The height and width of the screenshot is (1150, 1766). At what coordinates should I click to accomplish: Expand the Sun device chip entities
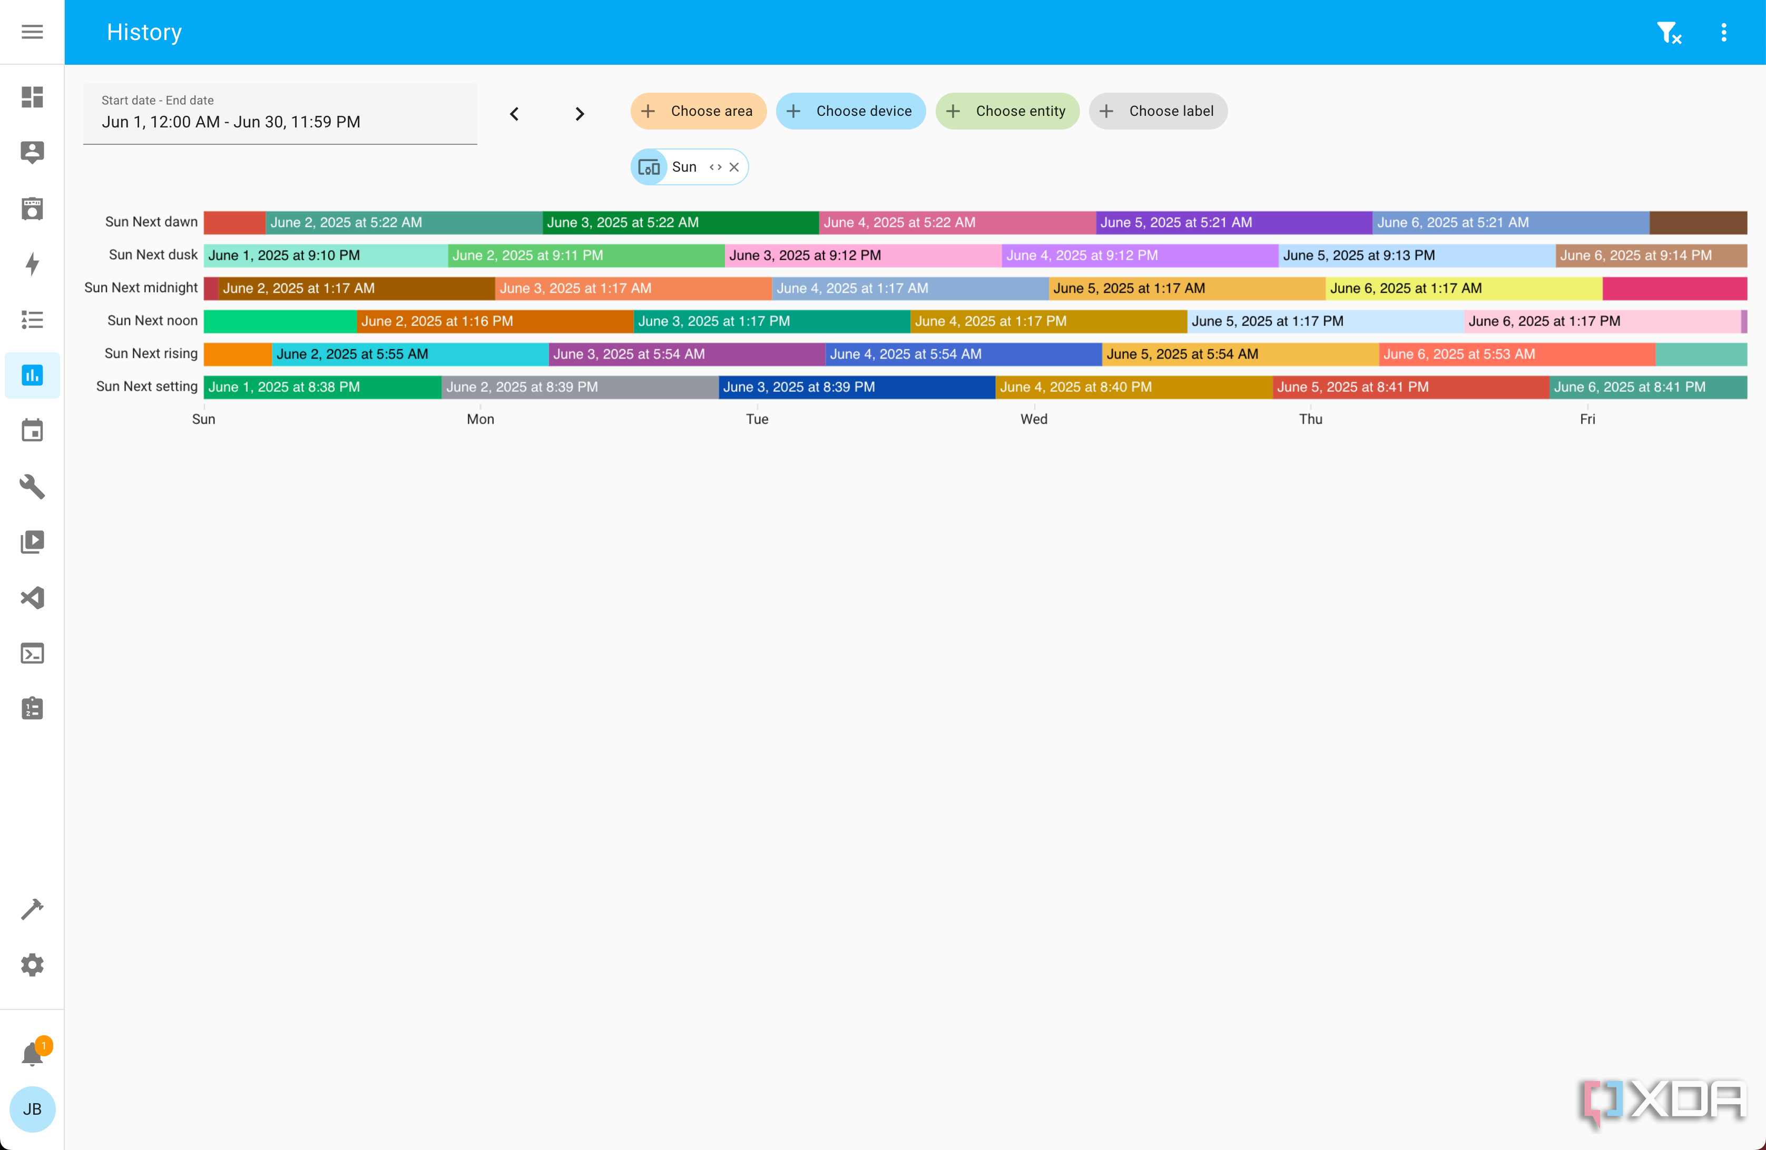click(x=715, y=167)
